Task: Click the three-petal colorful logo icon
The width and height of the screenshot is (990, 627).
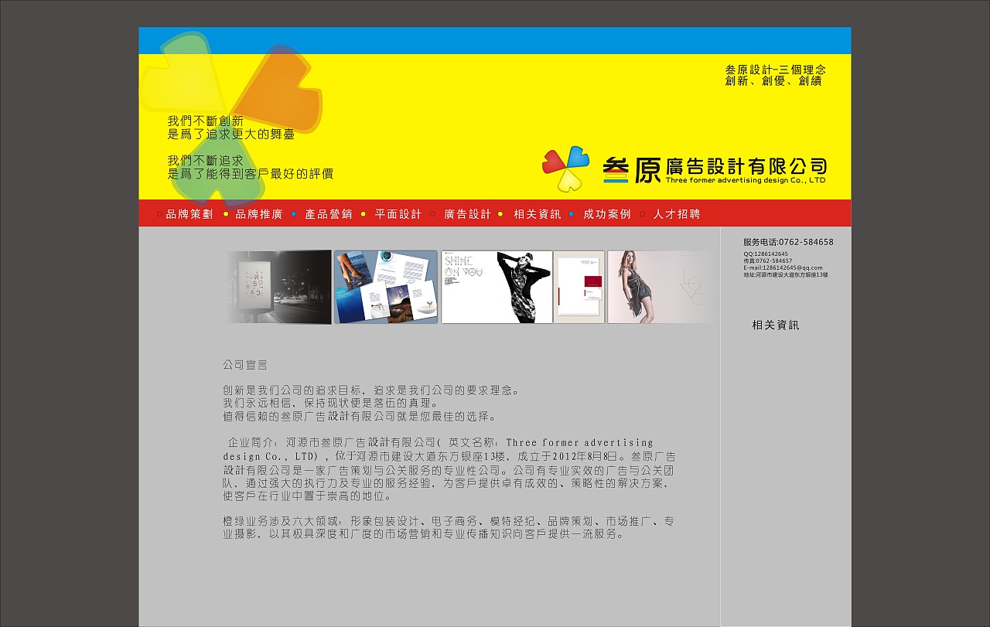Action: tap(565, 169)
